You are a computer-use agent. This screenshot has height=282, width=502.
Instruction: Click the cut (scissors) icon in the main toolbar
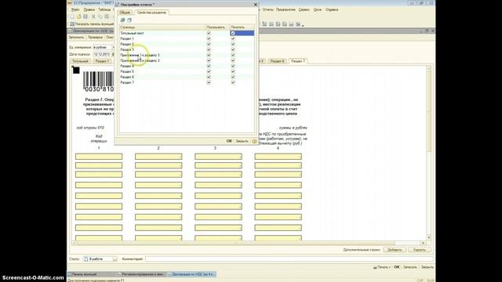point(93,16)
